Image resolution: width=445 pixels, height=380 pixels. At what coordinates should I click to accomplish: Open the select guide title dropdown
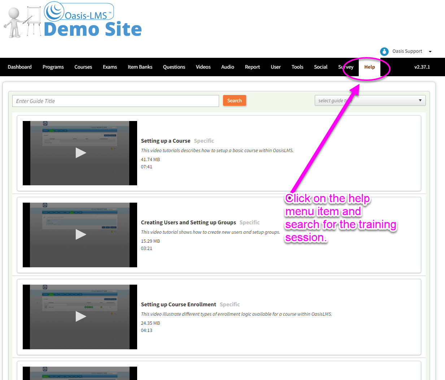[x=370, y=100]
